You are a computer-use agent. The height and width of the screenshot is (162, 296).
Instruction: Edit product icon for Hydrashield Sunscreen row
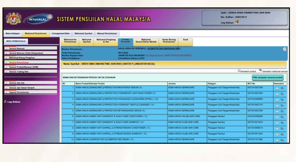pyautogui.click(x=277, y=100)
